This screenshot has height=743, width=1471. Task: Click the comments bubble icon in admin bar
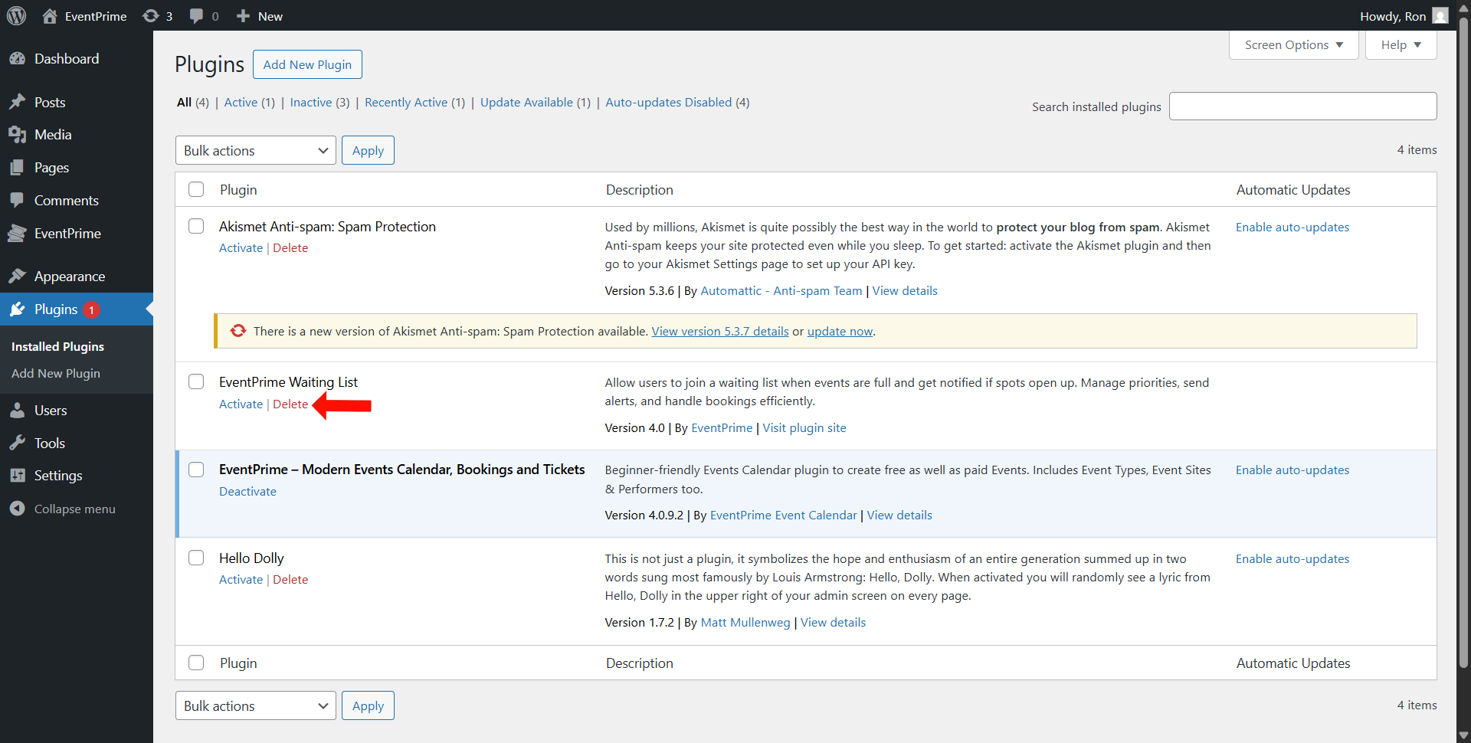pyautogui.click(x=197, y=16)
